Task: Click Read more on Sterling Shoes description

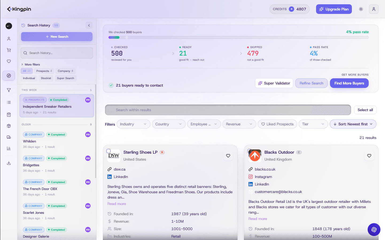Action: point(117,204)
